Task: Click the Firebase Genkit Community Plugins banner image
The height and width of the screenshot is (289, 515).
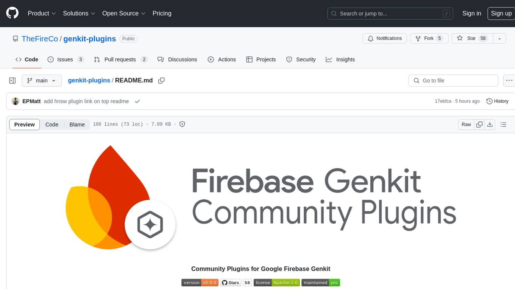Action: pos(261,198)
